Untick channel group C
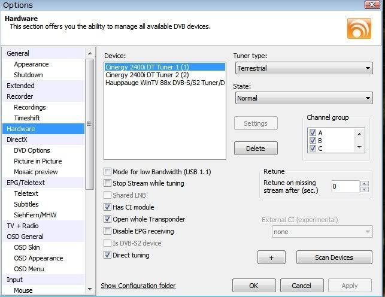Screen dimensions: 385x297 [313, 148]
